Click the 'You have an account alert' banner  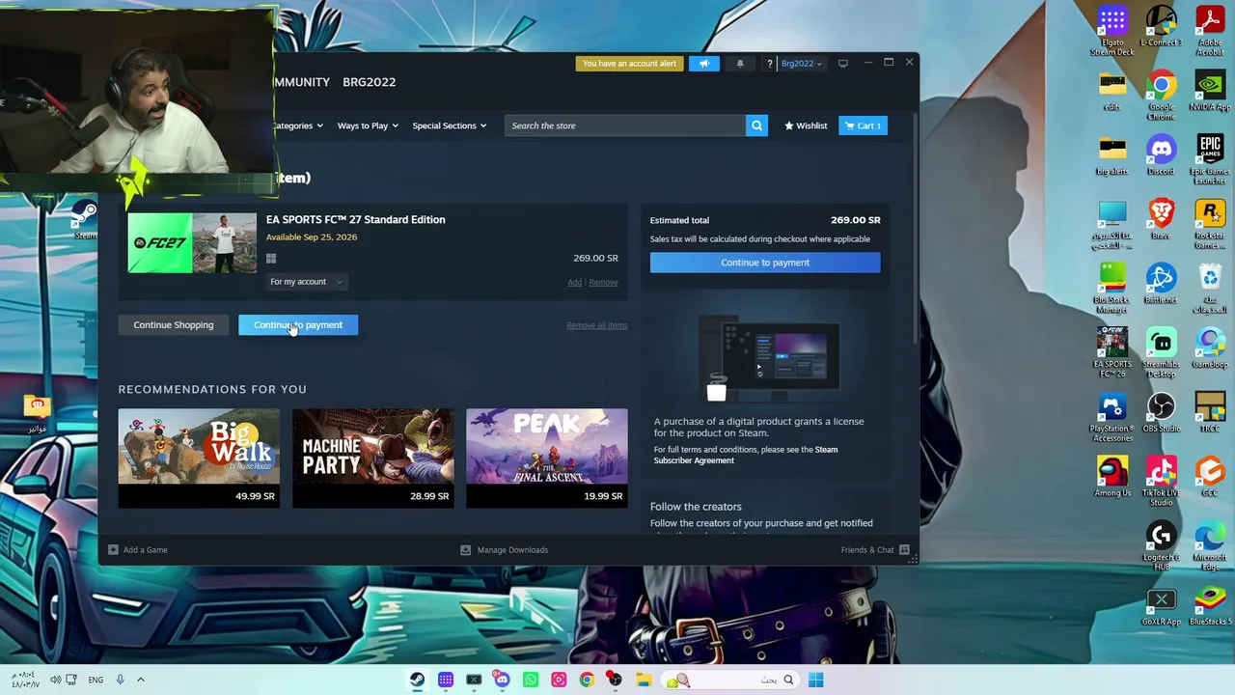tap(629, 64)
